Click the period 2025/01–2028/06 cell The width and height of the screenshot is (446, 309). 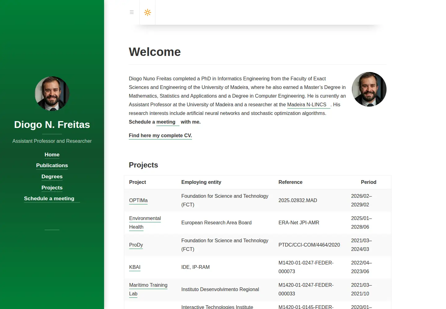[361, 222]
